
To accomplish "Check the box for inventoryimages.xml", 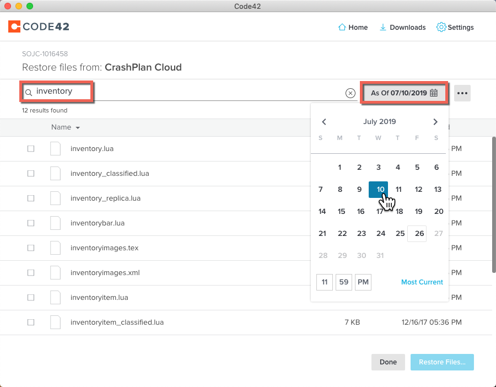I will 31,272.
